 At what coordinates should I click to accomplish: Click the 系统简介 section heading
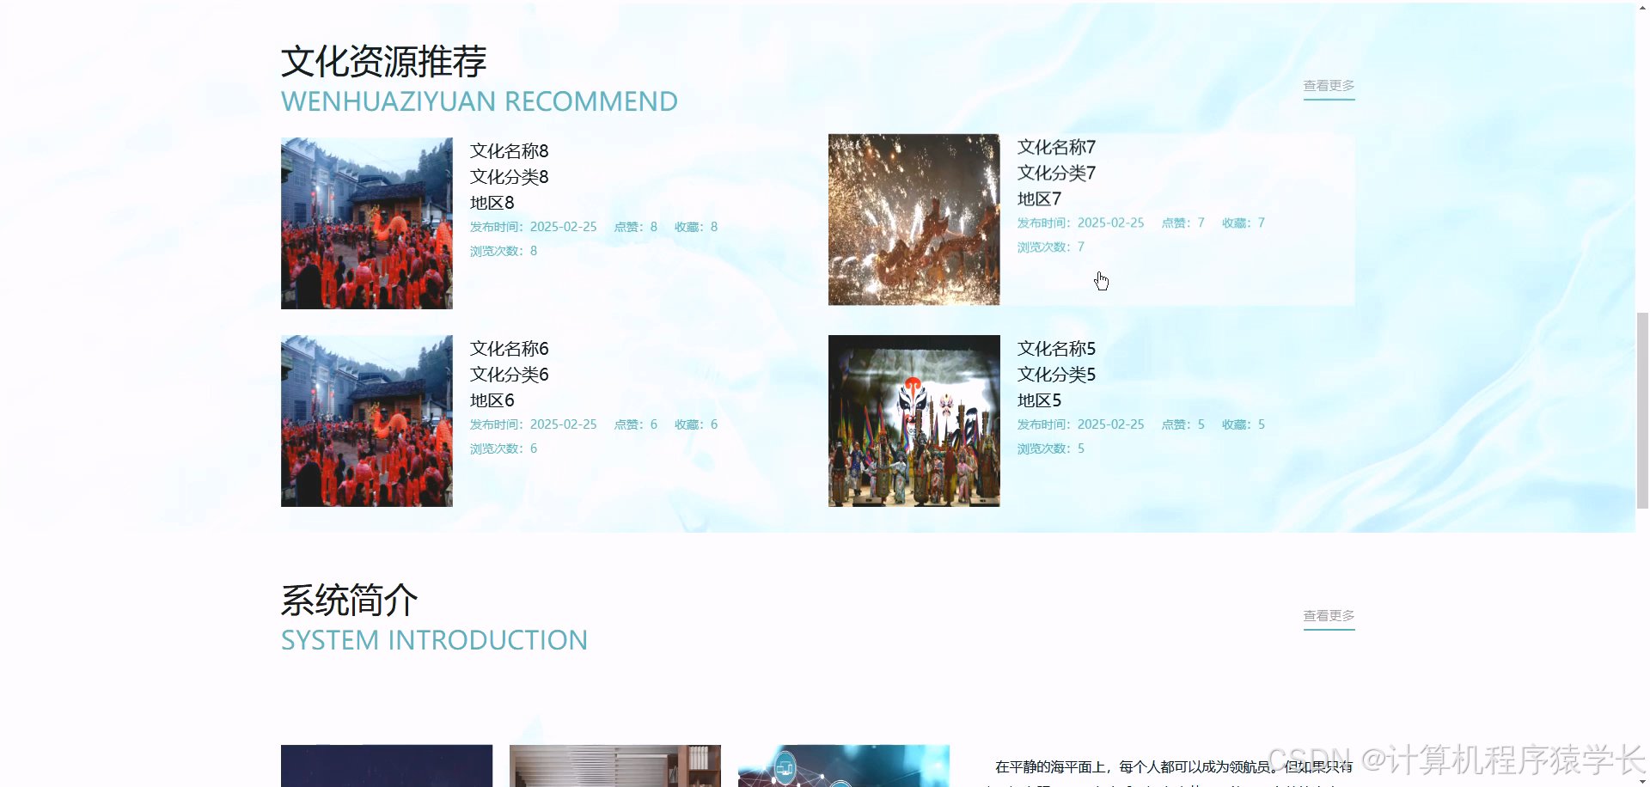click(x=349, y=600)
